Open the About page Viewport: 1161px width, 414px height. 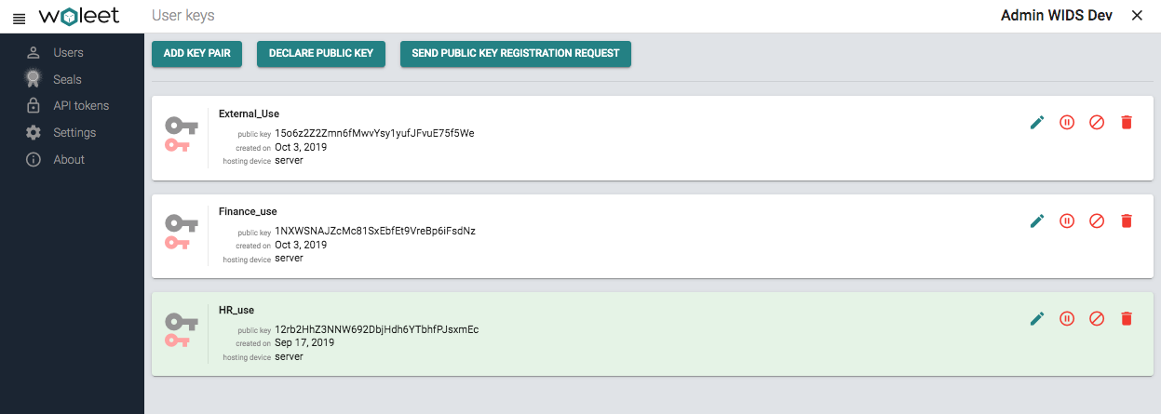(x=69, y=160)
